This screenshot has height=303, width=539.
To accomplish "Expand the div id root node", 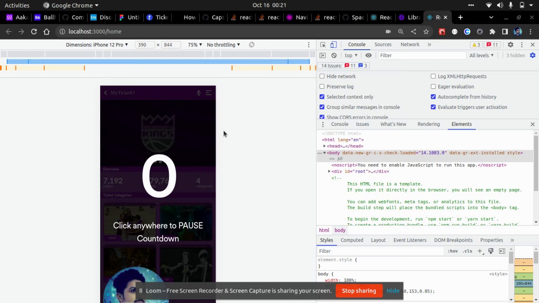I will 329,171.
